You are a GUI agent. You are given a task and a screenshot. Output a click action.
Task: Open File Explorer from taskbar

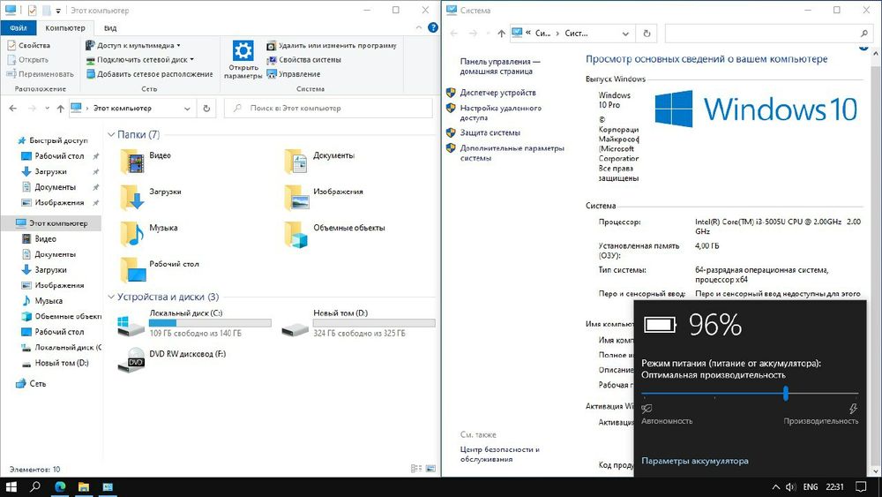click(83, 487)
